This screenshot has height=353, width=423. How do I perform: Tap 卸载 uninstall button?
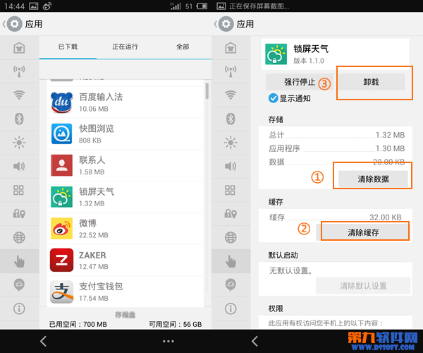coord(372,82)
